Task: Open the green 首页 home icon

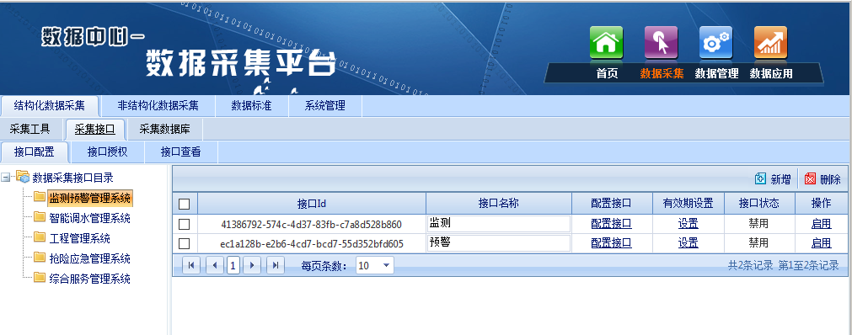Action: click(x=607, y=42)
